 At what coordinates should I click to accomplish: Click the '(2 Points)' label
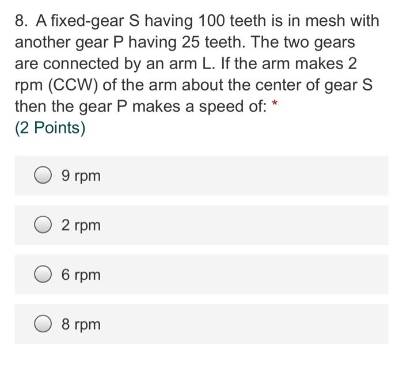click(x=50, y=128)
